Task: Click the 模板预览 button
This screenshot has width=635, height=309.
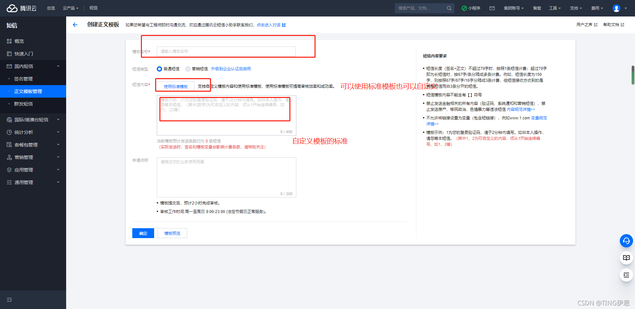Action: 172,233
